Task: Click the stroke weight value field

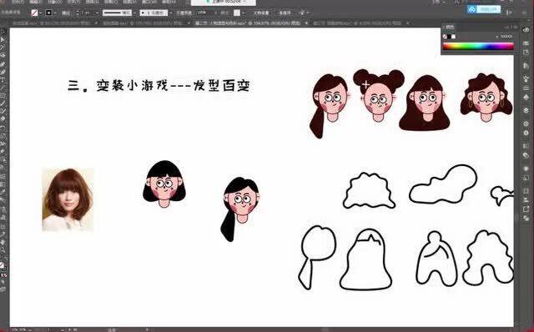Action: coord(87,13)
